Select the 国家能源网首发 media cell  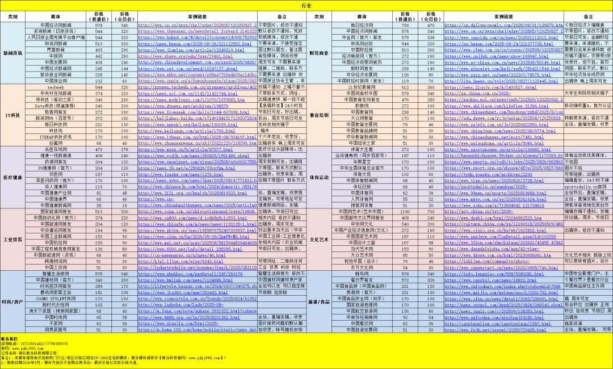tap(56, 212)
